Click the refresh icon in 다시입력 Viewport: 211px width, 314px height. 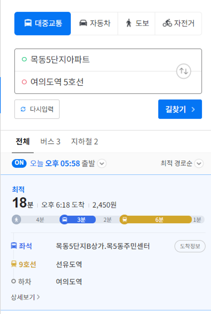coord(23,109)
